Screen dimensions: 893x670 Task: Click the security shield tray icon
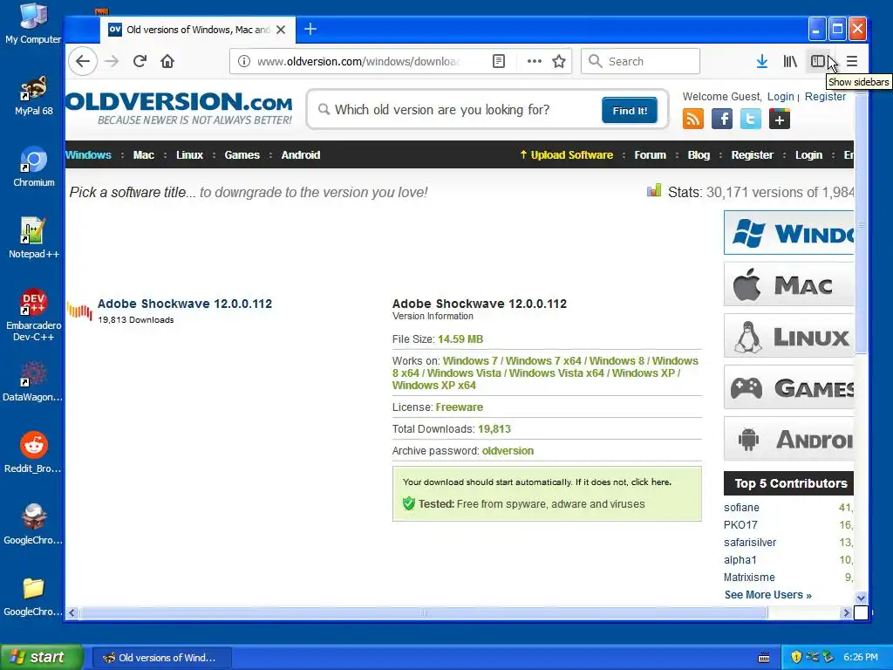coord(796,658)
